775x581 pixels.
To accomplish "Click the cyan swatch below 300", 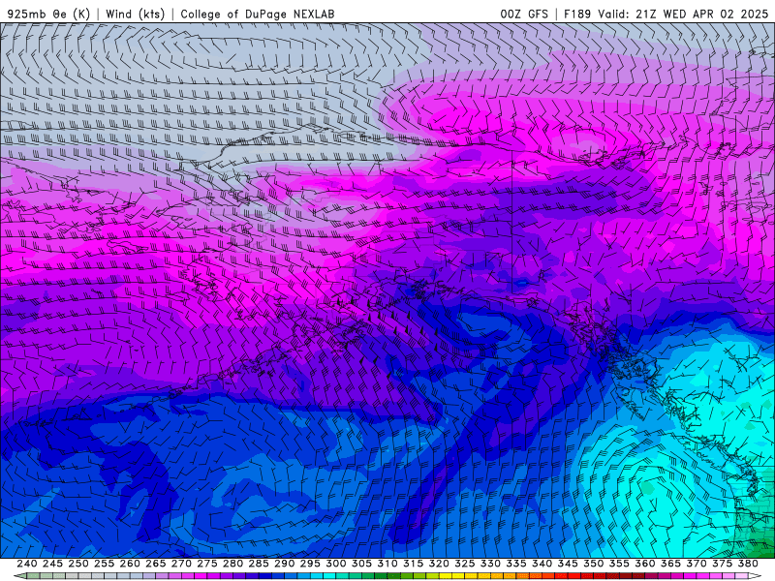I will [x=329, y=576].
